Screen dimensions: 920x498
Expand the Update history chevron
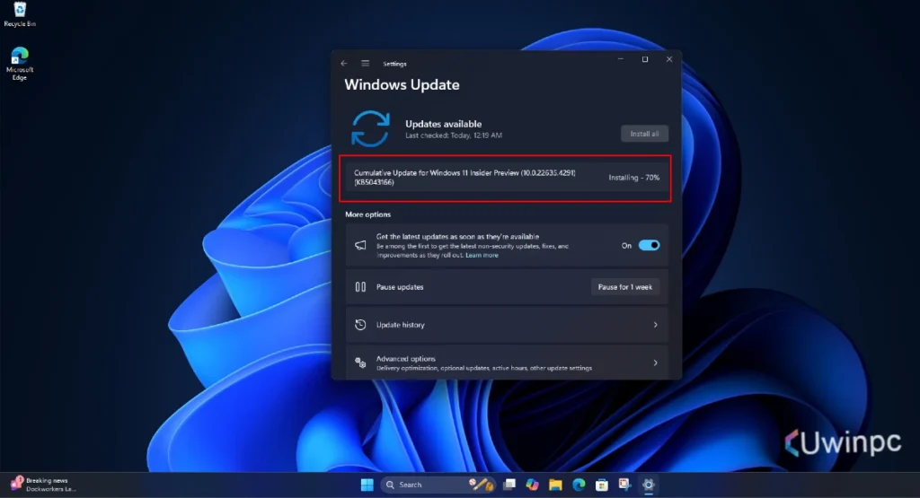pyautogui.click(x=655, y=325)
